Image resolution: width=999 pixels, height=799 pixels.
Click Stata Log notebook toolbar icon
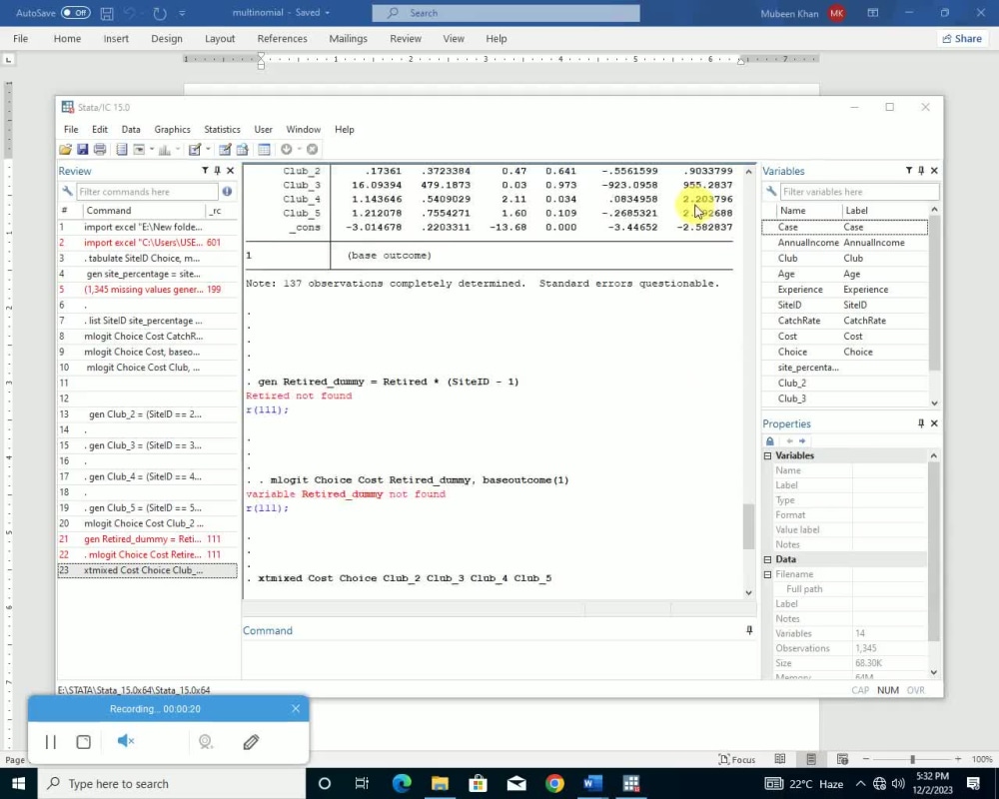pos(122,149)
